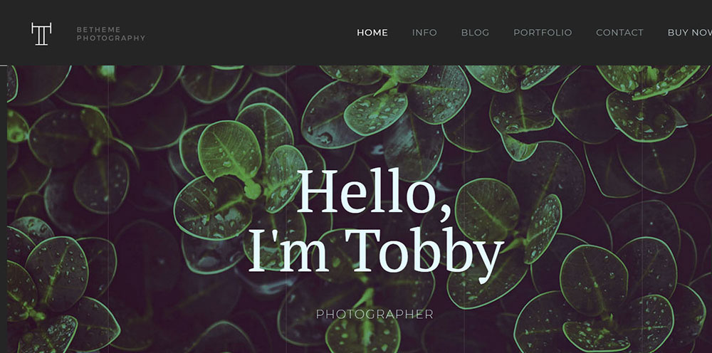
Task: Click the leaf directly below PHOTOGRAPHER text
Action: click(x=363, y=334)
